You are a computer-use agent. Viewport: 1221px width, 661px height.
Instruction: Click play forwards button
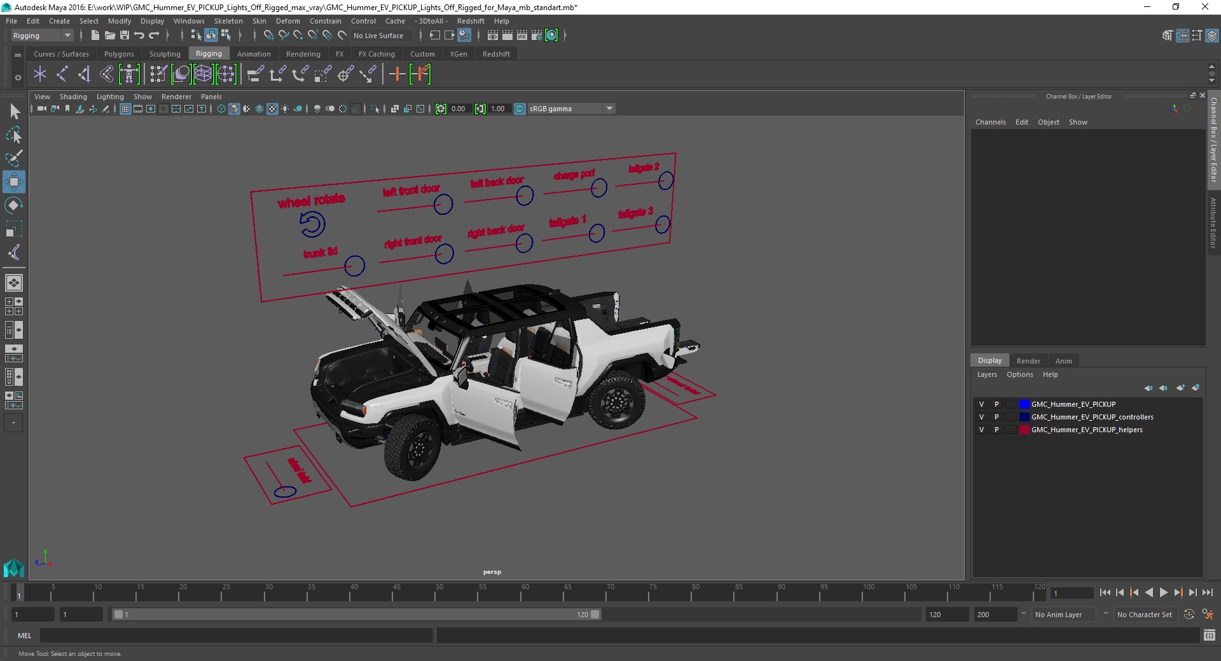1163,592
